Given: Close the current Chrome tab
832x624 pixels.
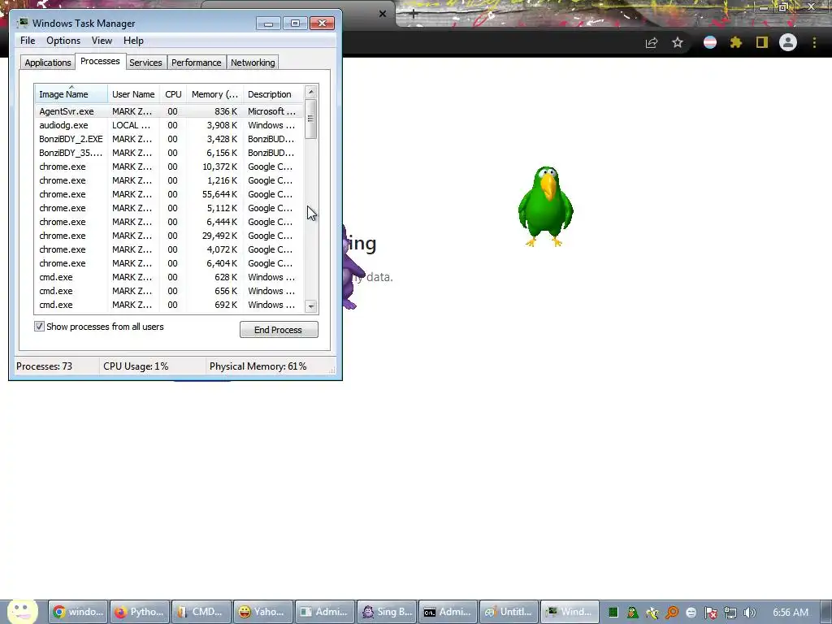Looking at the screenshot, I should 383,14.
